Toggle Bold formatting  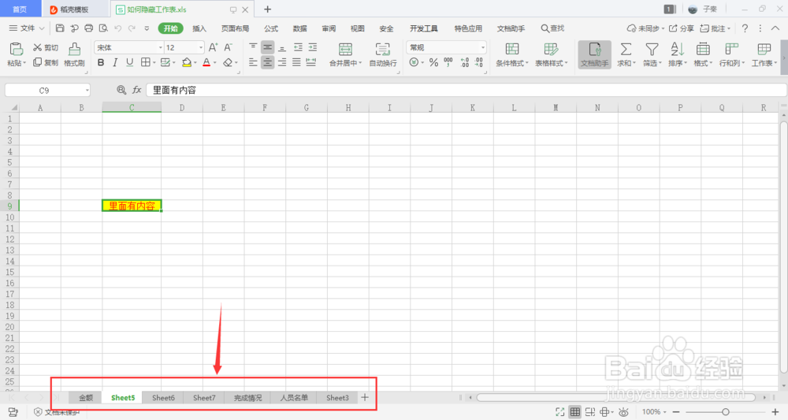(101, 62)
